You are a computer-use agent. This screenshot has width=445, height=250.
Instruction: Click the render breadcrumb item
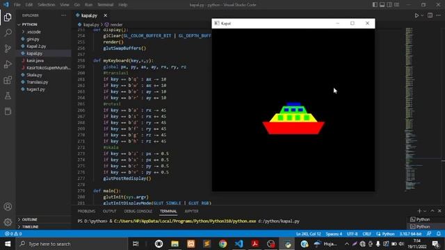click(114, 25)
